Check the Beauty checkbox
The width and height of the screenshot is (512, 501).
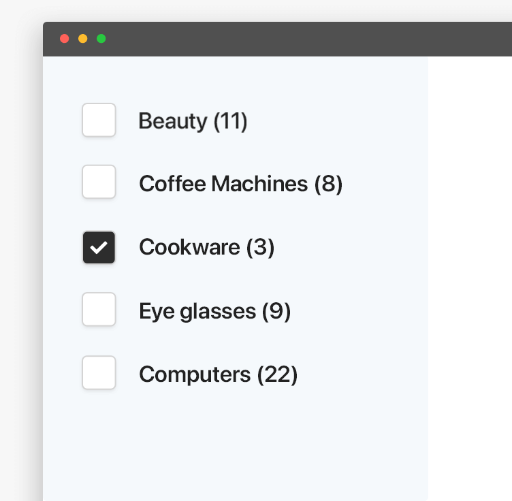point(99,120)
